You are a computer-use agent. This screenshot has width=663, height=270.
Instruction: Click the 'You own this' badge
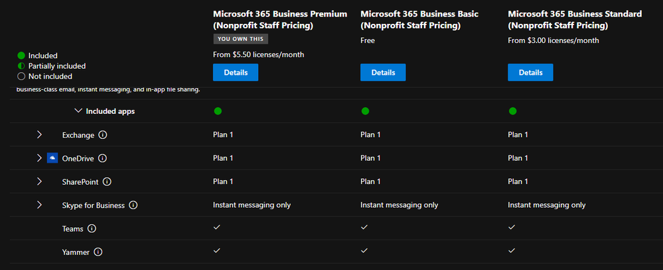tap(240, 39)
